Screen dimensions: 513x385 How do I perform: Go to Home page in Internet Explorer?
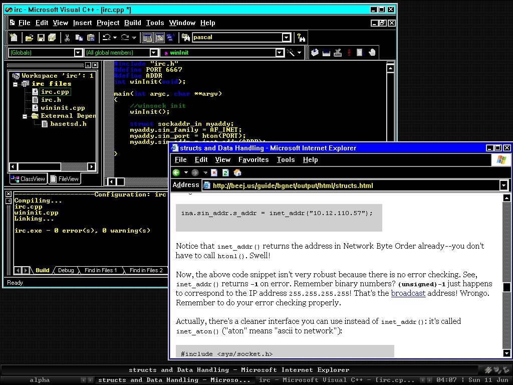tap(237, 172)
